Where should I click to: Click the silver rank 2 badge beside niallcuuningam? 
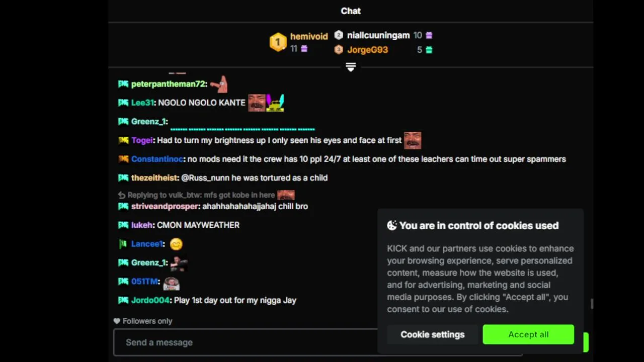click(339, 35)
